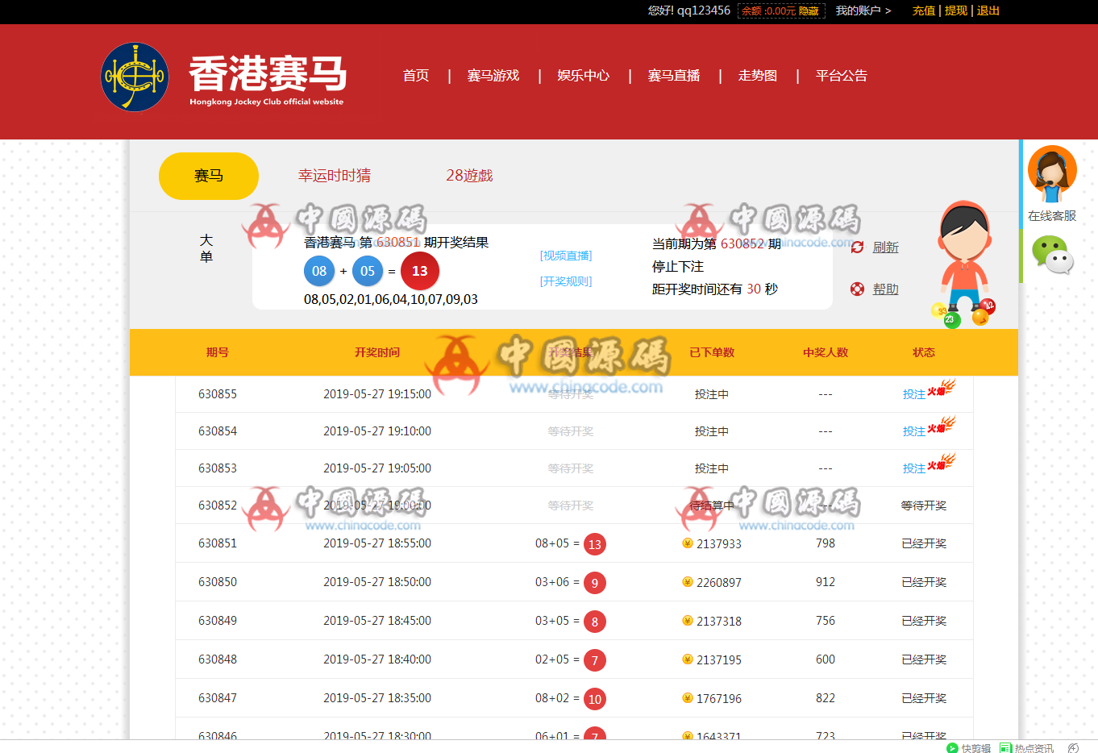Image resolution: width=1098 pixels, height=753 pixels.
Task: Click the blue ball numbered 05
Action: pos(368,271)
